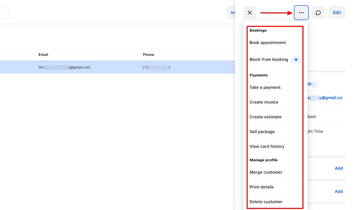Select Delete customer at the bottom
The image size is (354, 210).
pyautogui.click(x=266, y=202)
